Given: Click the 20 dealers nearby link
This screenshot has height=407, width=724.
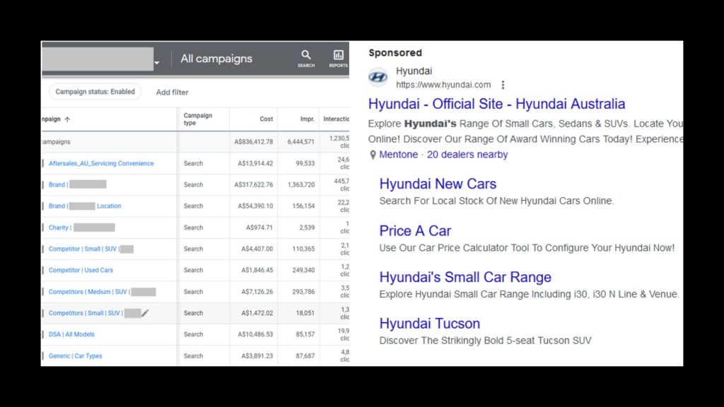Looking at the screenshot, I should click(467, 155).
